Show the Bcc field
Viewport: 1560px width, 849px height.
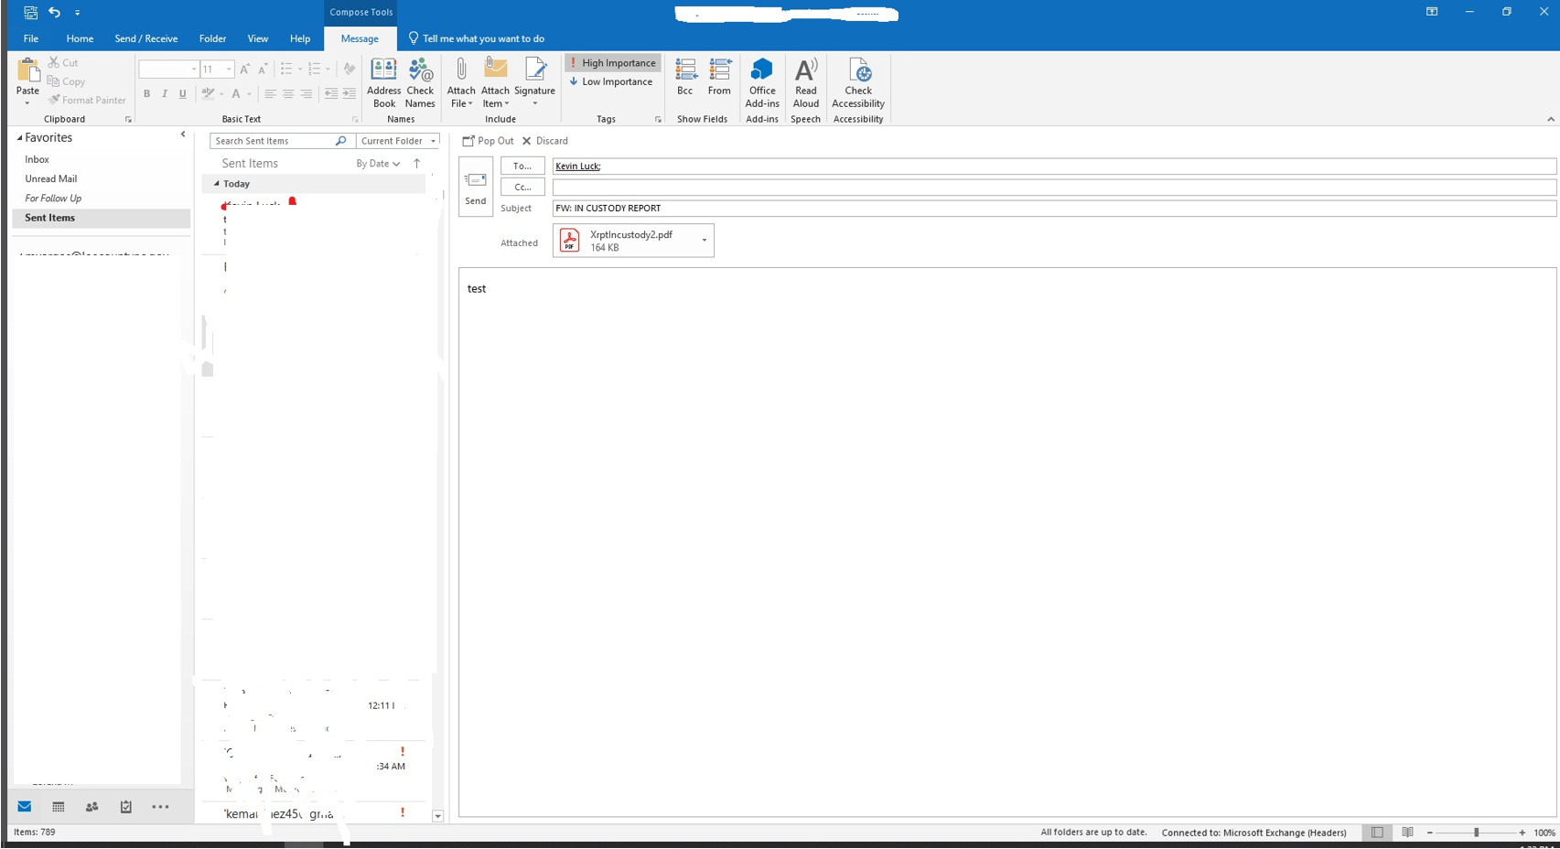pyautogui.click(x=684, y=77)
